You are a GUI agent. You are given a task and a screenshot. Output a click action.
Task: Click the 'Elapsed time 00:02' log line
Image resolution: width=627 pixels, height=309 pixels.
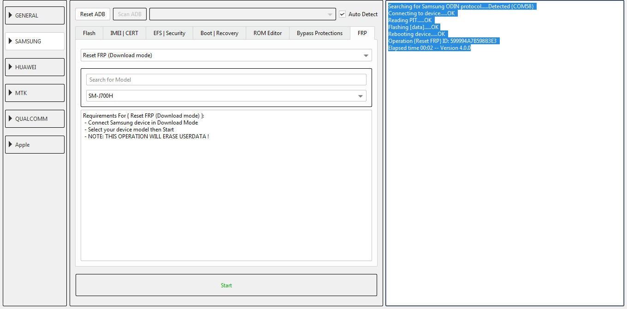(430, 48)
